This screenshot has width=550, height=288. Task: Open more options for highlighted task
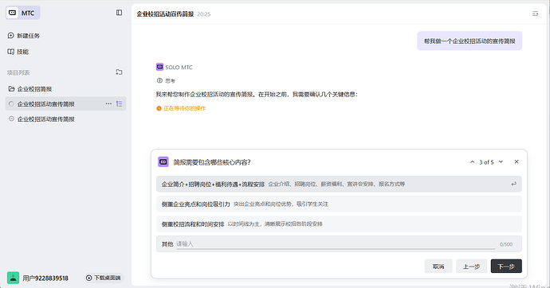point(108,103)
